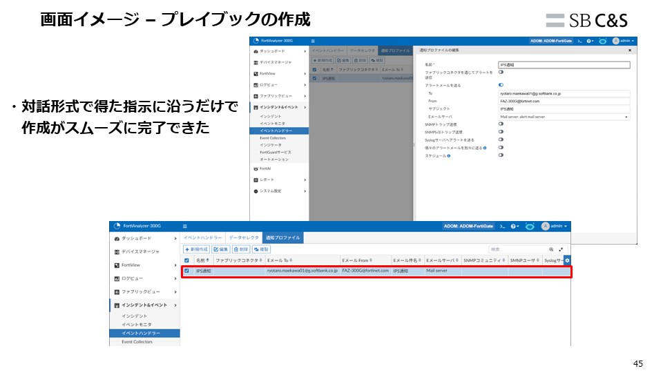Image resolution: width=663 pixels, height=373 pixels.
Task: Click the システム設定 gear icon in the sidebar
Action: (x=256, y=191)
